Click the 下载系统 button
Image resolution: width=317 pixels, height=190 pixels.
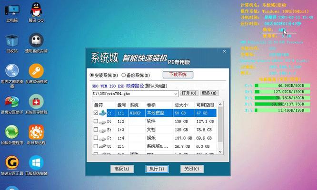(x=178, y=75)
